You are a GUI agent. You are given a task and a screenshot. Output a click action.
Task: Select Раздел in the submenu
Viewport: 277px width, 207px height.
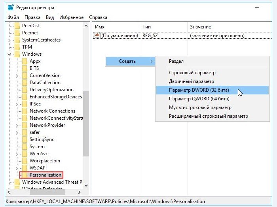(x=212, y=61)
